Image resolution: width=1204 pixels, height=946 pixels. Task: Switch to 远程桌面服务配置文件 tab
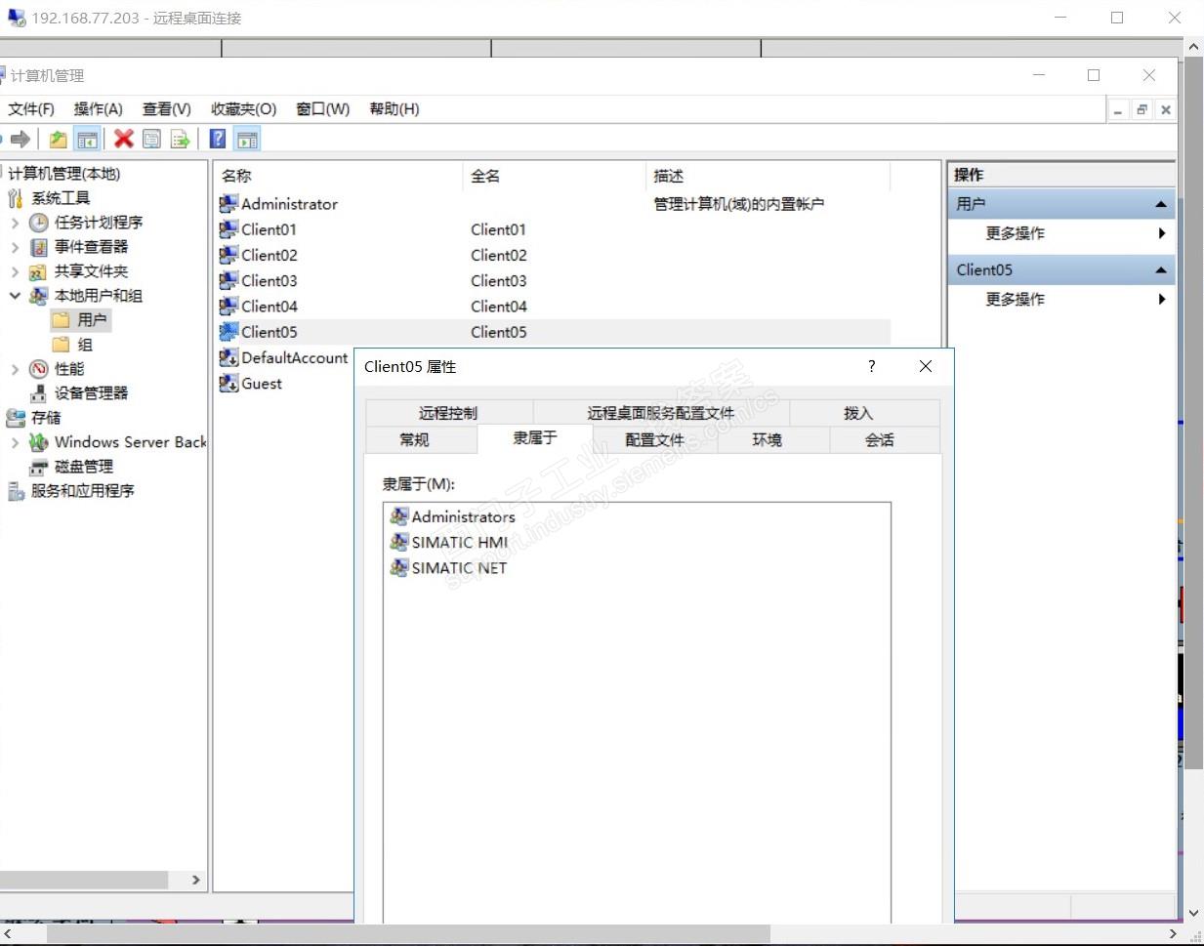click(661, 413)
